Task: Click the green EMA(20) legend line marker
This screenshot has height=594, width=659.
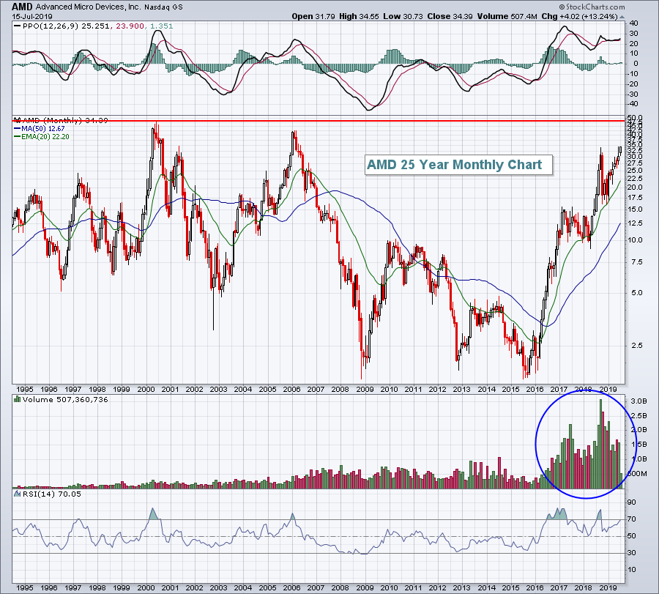Action: (18, 137)
